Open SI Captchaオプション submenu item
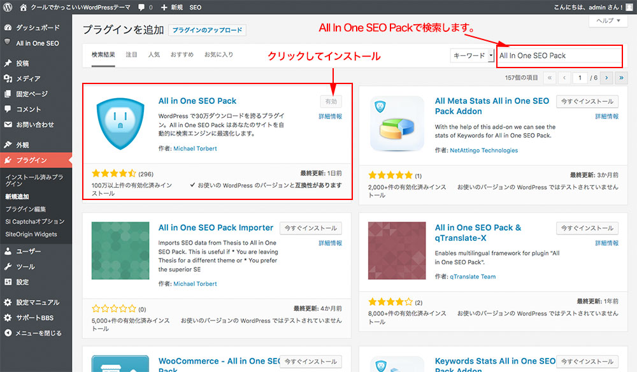Screen dimensions: 637x372 [35, 222]
